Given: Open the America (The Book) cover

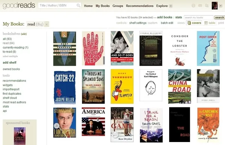Looking at the screenshot, I should (x=93, y=122).
